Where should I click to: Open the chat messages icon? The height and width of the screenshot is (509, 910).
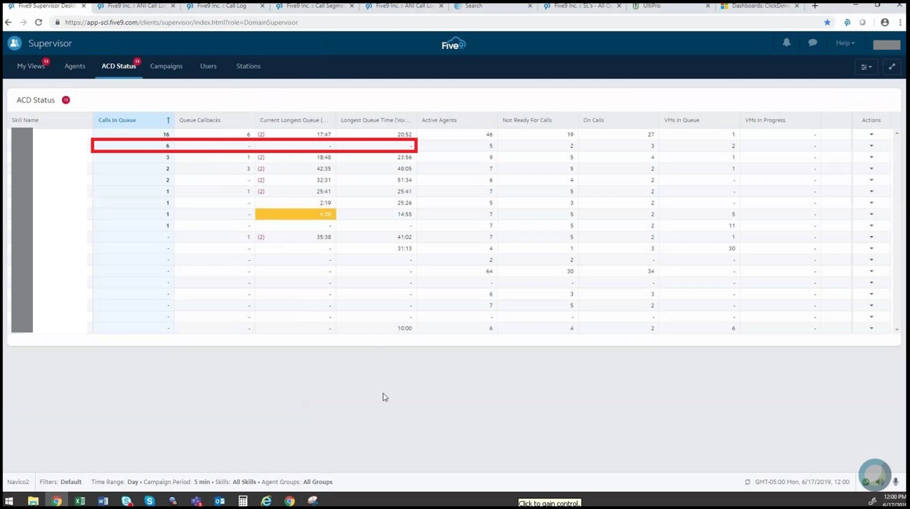pyautogui.click(x=812, y=43)
